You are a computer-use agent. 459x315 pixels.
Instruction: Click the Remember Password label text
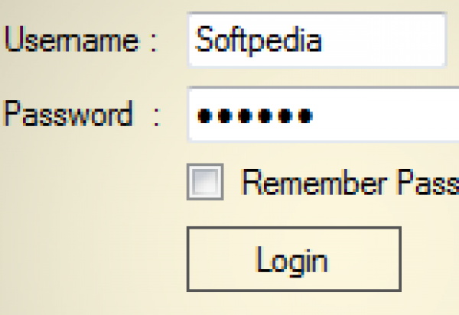[350, 183]
